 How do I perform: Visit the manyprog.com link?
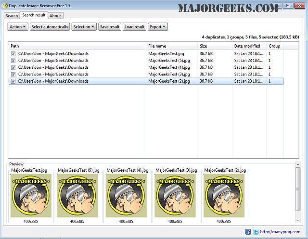coord(280,232)
